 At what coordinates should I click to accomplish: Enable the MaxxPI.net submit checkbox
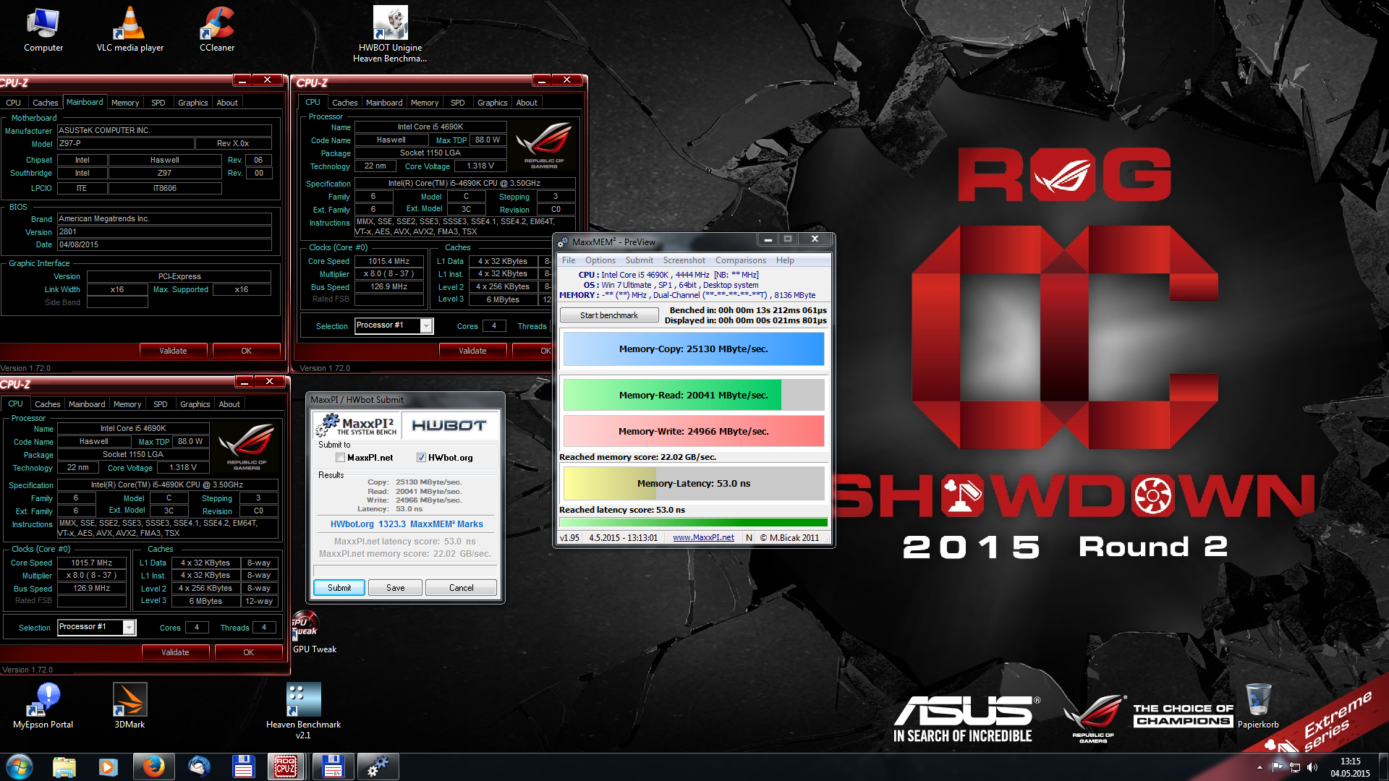pyautogui.click(x=340, y=458)
